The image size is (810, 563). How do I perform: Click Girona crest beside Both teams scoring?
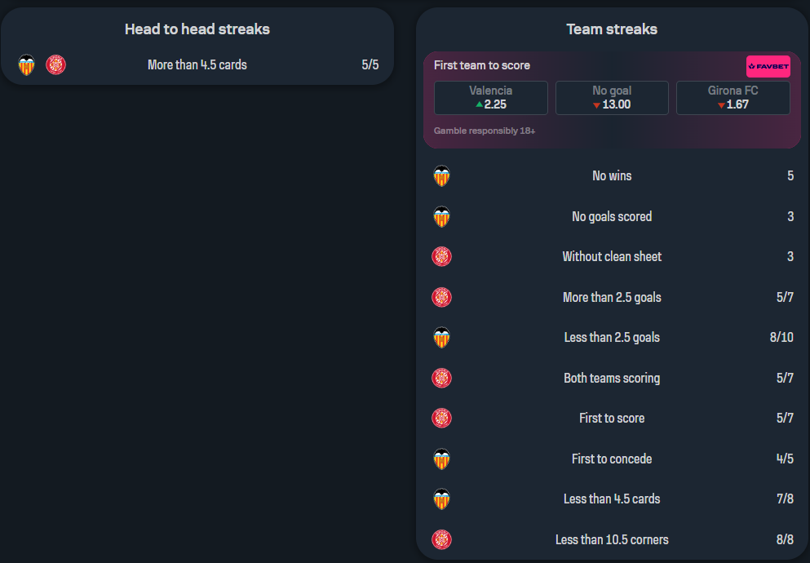pyautogui.click(x=441, y=378)
